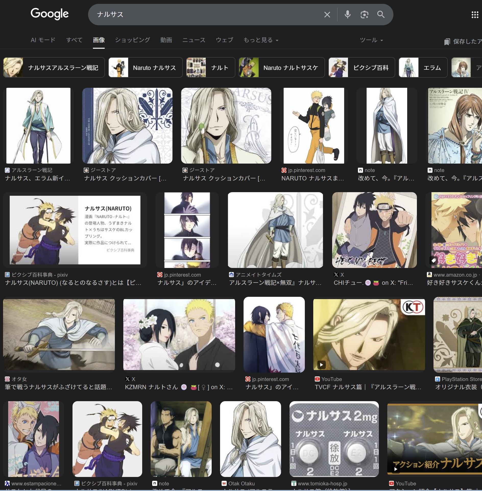
Task: Open the ナルサス 2mg pill package thumbnail
Action: coord(334,439)
